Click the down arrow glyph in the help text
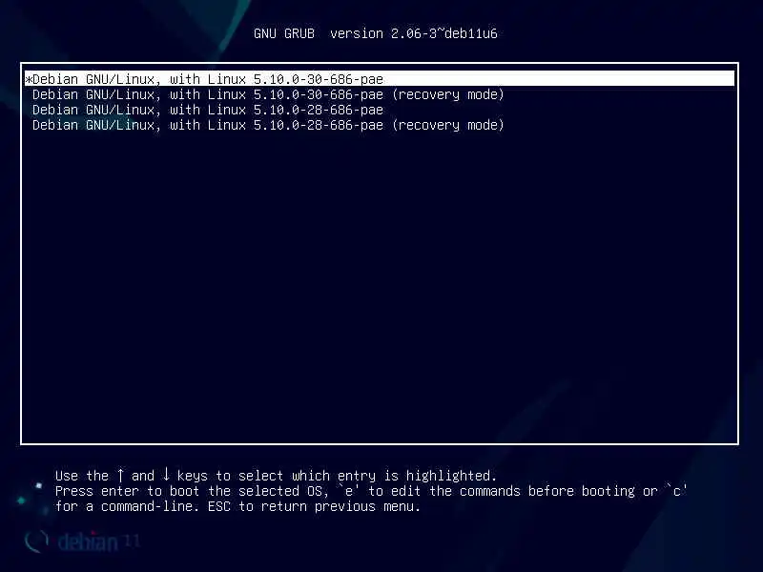763x572 pixels. [166, 475]
